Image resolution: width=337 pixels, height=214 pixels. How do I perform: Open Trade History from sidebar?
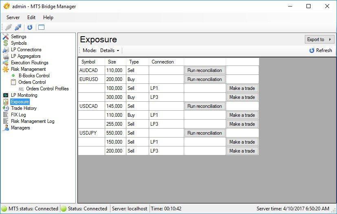tap(24, 108)
